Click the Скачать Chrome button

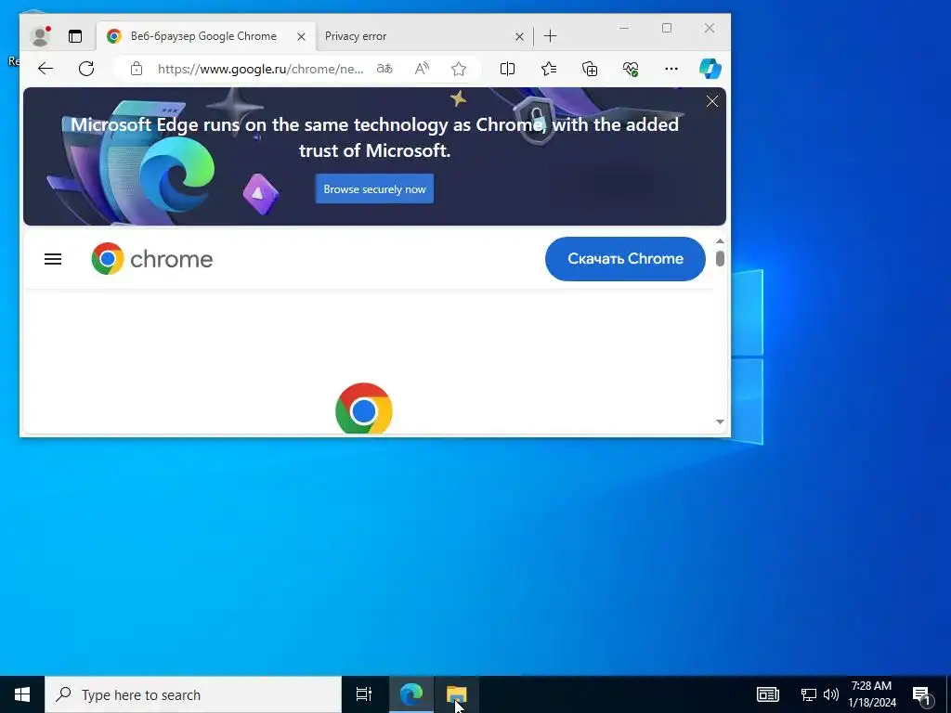[x=625, y=259]
